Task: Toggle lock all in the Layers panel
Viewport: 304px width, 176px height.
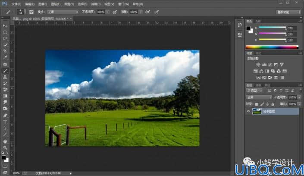Action: pyautogui.click(x=273, y=104)
